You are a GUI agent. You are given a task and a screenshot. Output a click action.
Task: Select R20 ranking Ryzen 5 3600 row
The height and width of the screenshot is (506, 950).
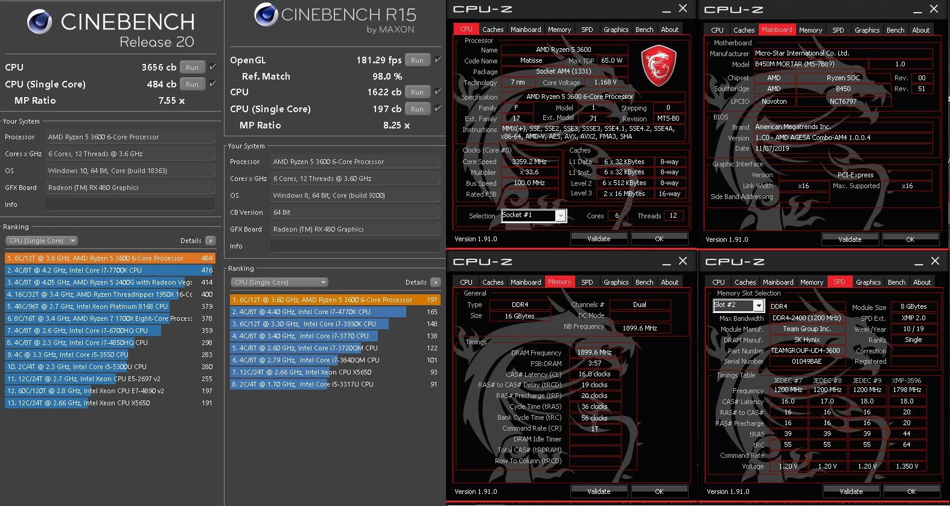(x=110, y=258)
